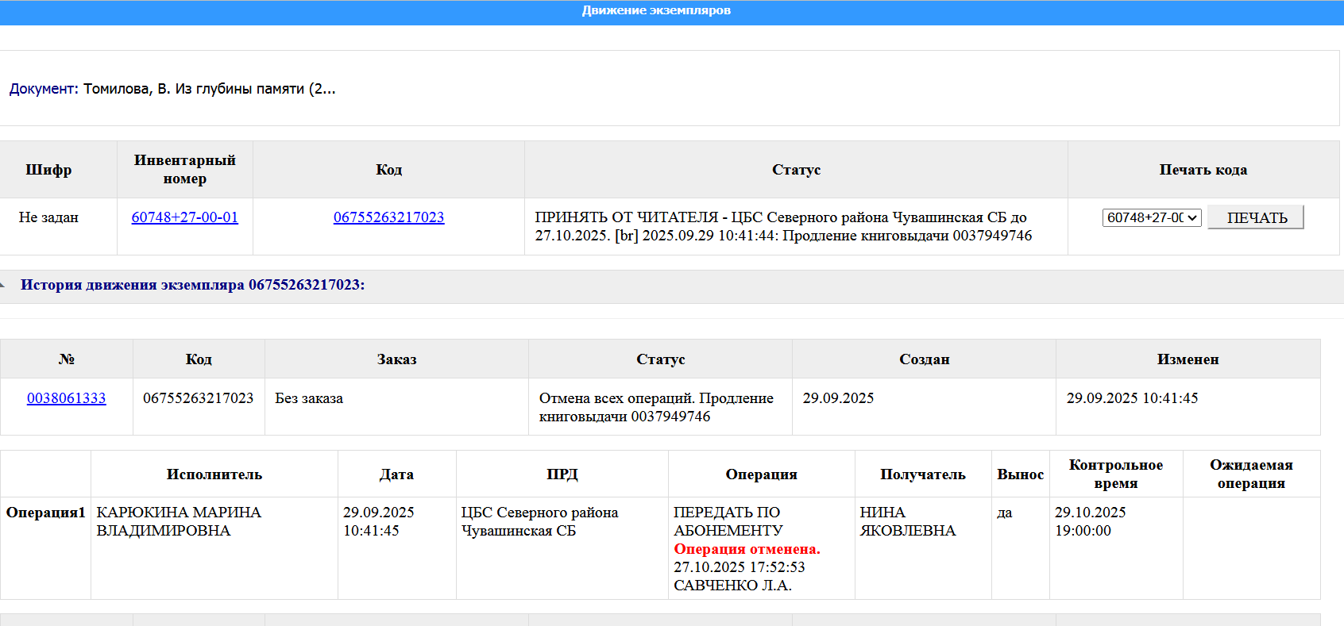Open movement record 0038061333
Viewport: 1344px width, 626px height.
pos(66,398)
